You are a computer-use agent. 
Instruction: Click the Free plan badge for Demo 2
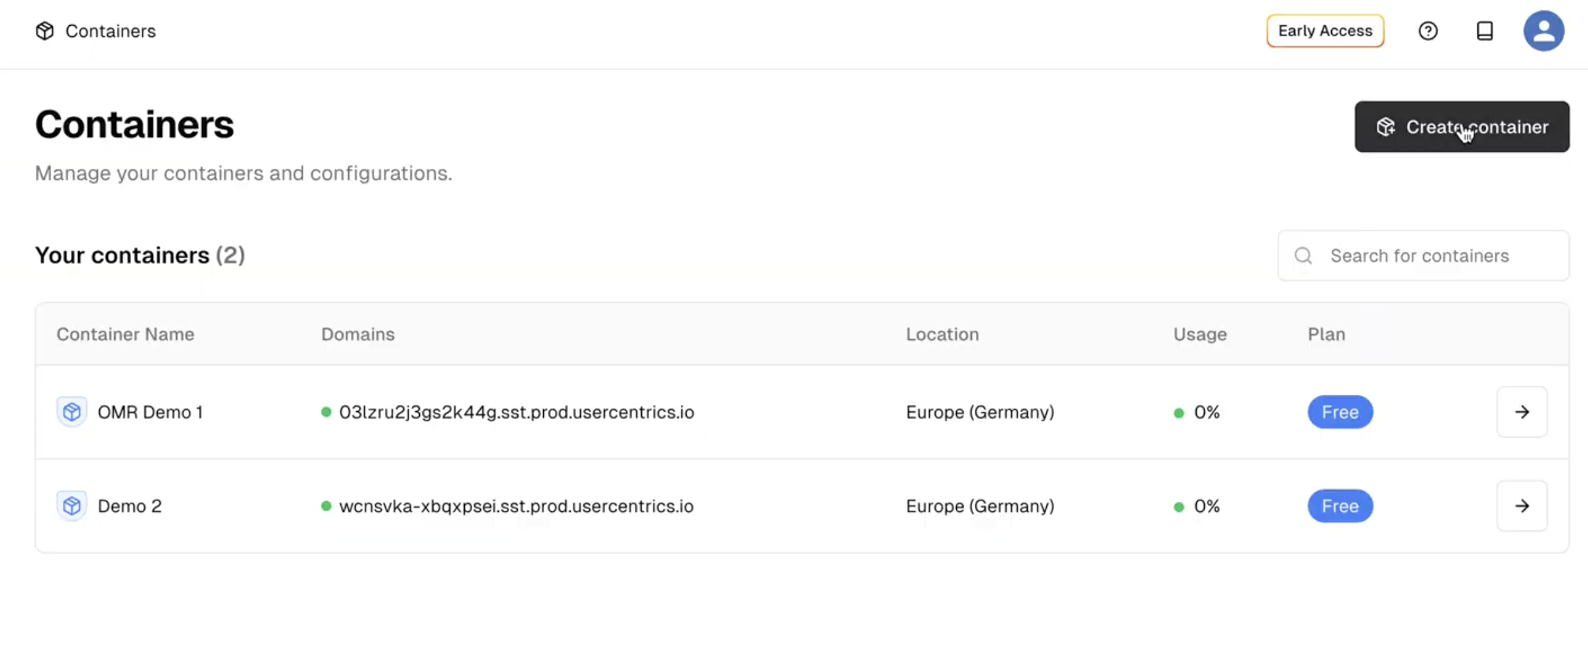pyautogui.click(x=1340, y=506)
